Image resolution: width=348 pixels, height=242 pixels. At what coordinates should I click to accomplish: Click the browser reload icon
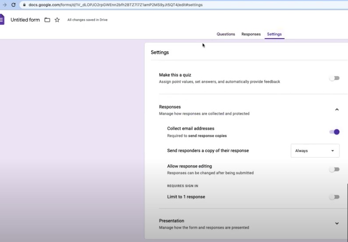(x=14, y=5)
